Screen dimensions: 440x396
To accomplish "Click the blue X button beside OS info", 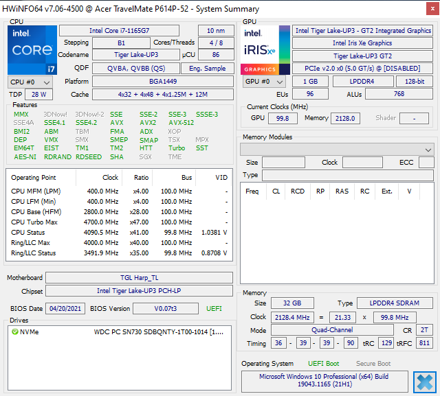I will 425,382.
